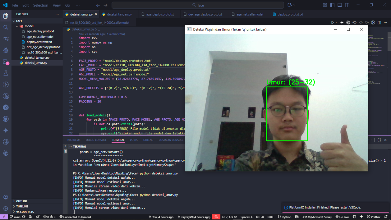Viewport: 391px width, 220px height.
Task: Open the run button dropdown arrow
Action: 337,23
